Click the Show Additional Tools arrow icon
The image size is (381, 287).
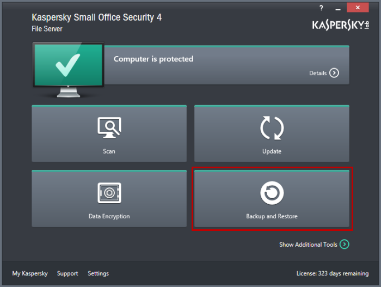pyautogui.click(x=345, y=244)
